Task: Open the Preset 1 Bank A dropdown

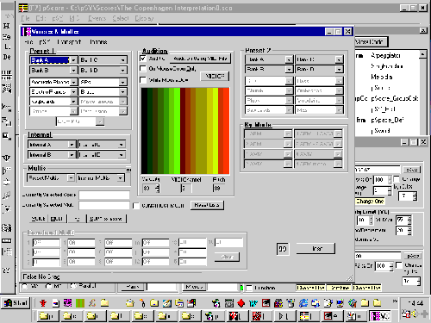Action: tap(73, 60)
